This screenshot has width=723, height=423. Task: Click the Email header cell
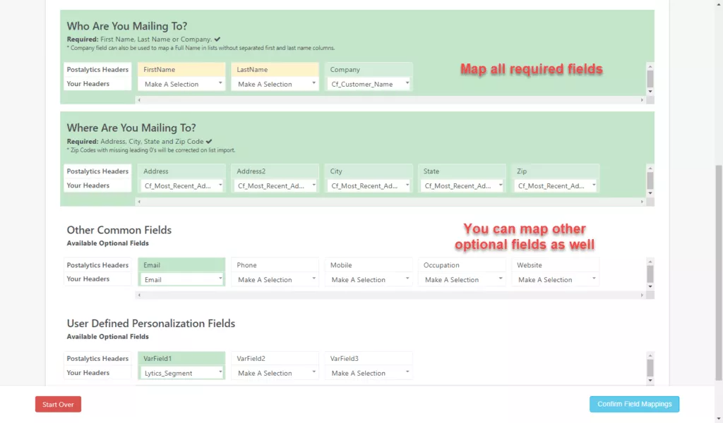181,265
